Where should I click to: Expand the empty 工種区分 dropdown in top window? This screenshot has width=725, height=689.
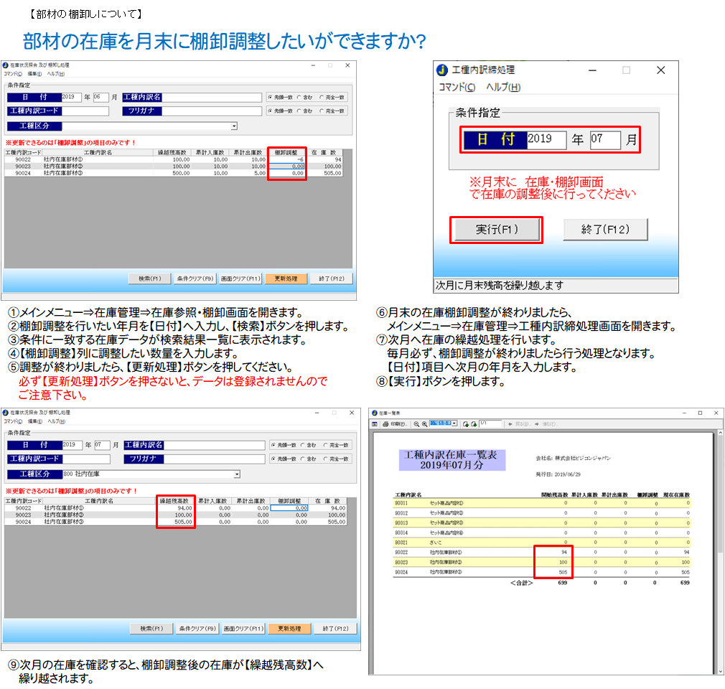[234, 126]
